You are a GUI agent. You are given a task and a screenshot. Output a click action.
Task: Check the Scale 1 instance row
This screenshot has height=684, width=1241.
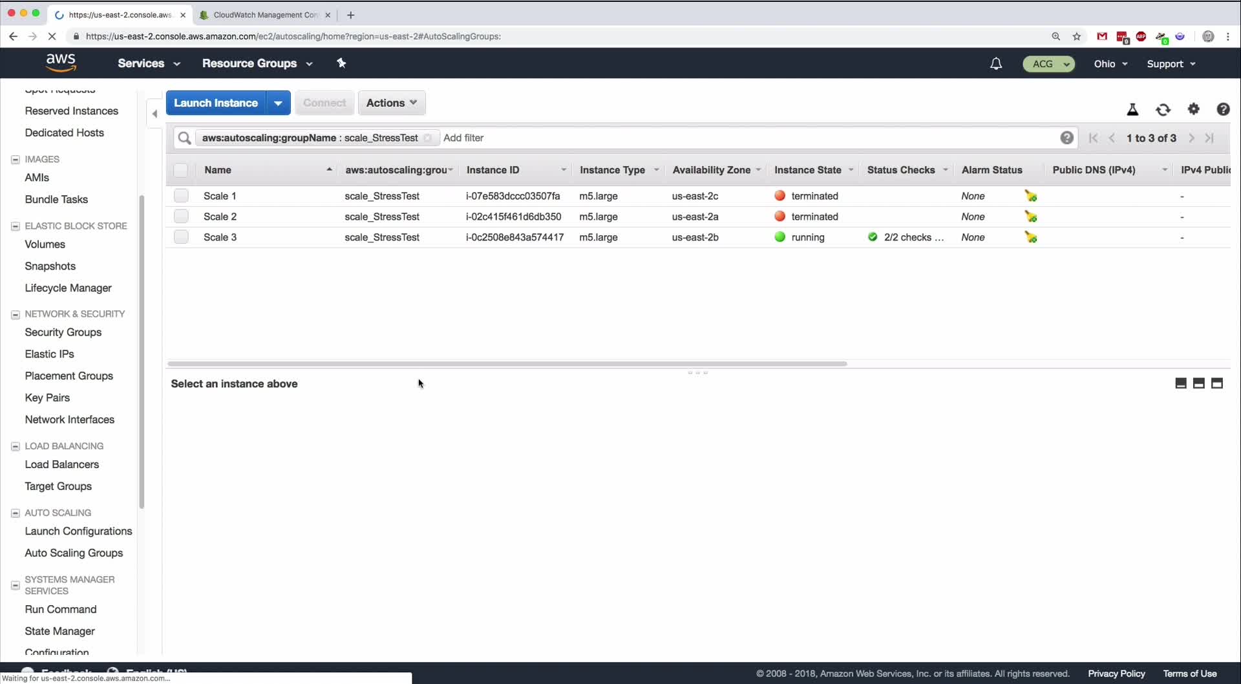(181, 196)
